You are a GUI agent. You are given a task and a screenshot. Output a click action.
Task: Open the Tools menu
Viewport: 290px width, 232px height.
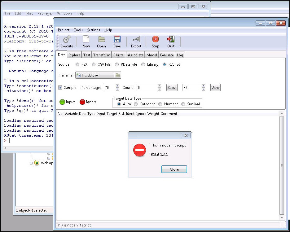point(78,30)
